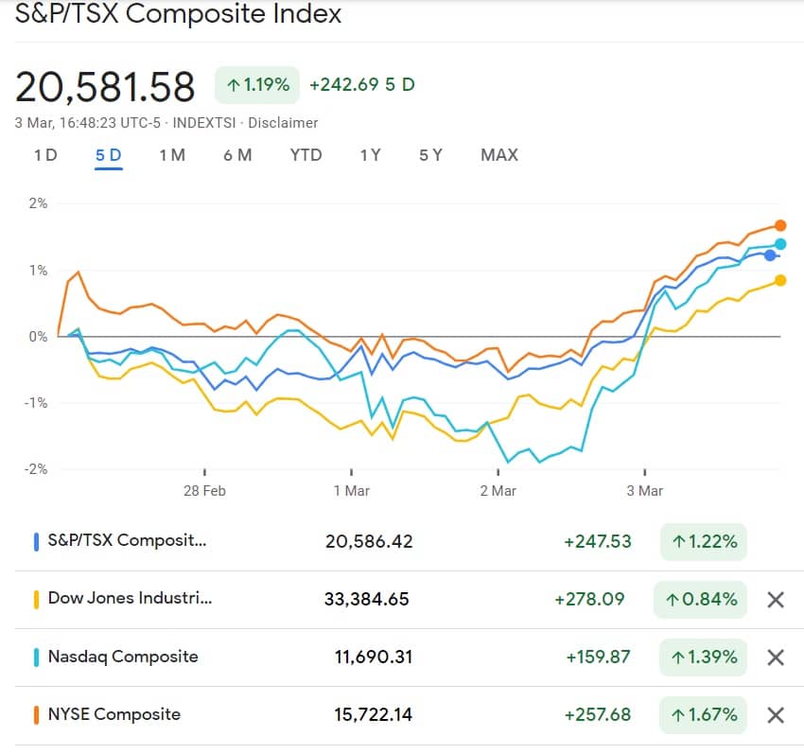
Task: Open the Disclaimer link
Action: (283, 123)
